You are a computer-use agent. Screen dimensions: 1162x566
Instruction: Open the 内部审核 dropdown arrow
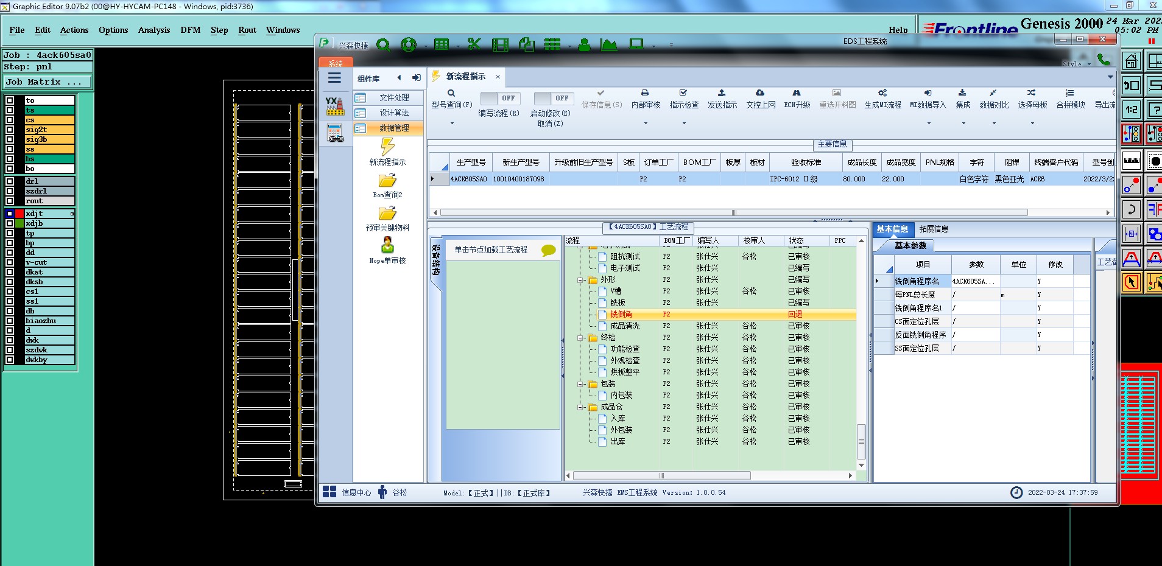646,124
